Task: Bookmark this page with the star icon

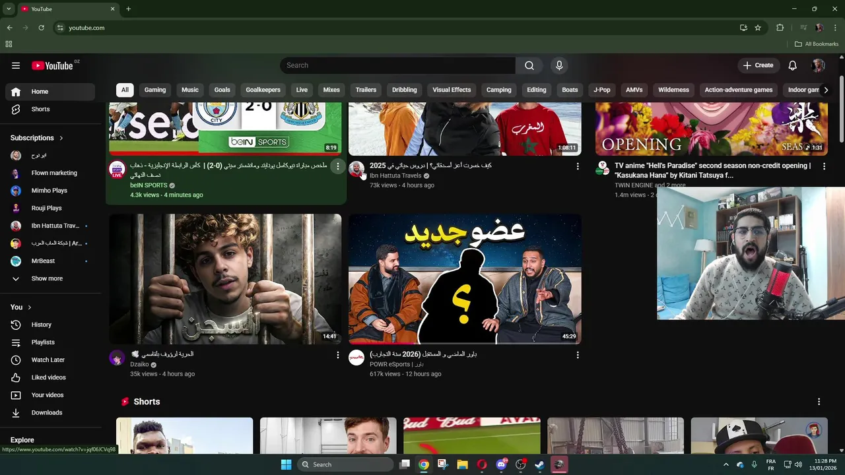Action: pos(758,28)
